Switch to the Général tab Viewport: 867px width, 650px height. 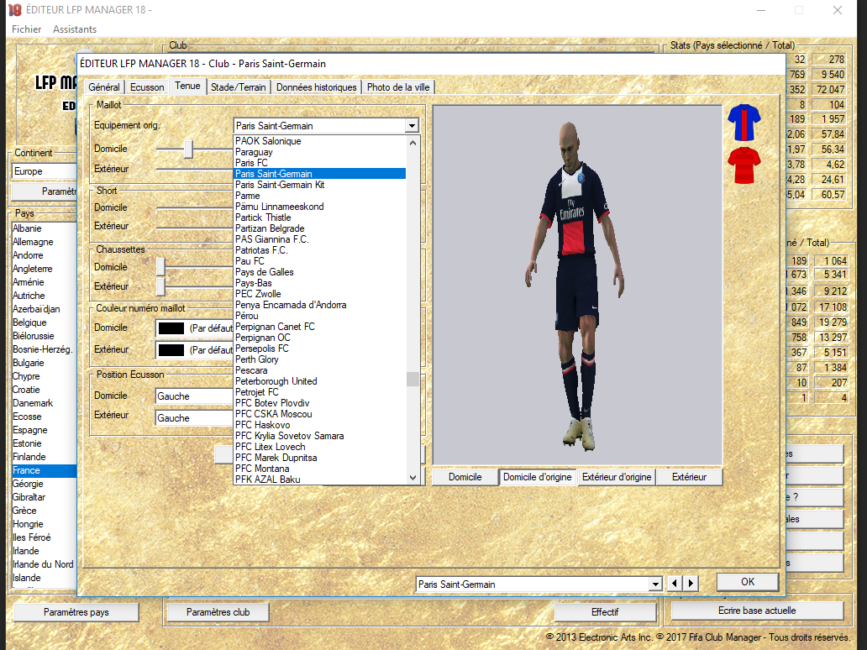tap(104, 87)
